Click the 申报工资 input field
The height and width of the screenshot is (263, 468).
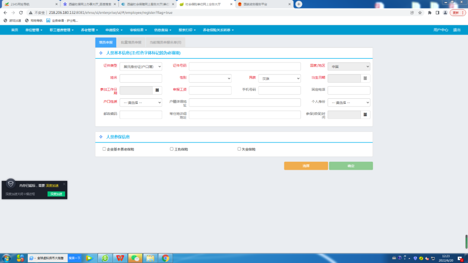tap(210, 90)
